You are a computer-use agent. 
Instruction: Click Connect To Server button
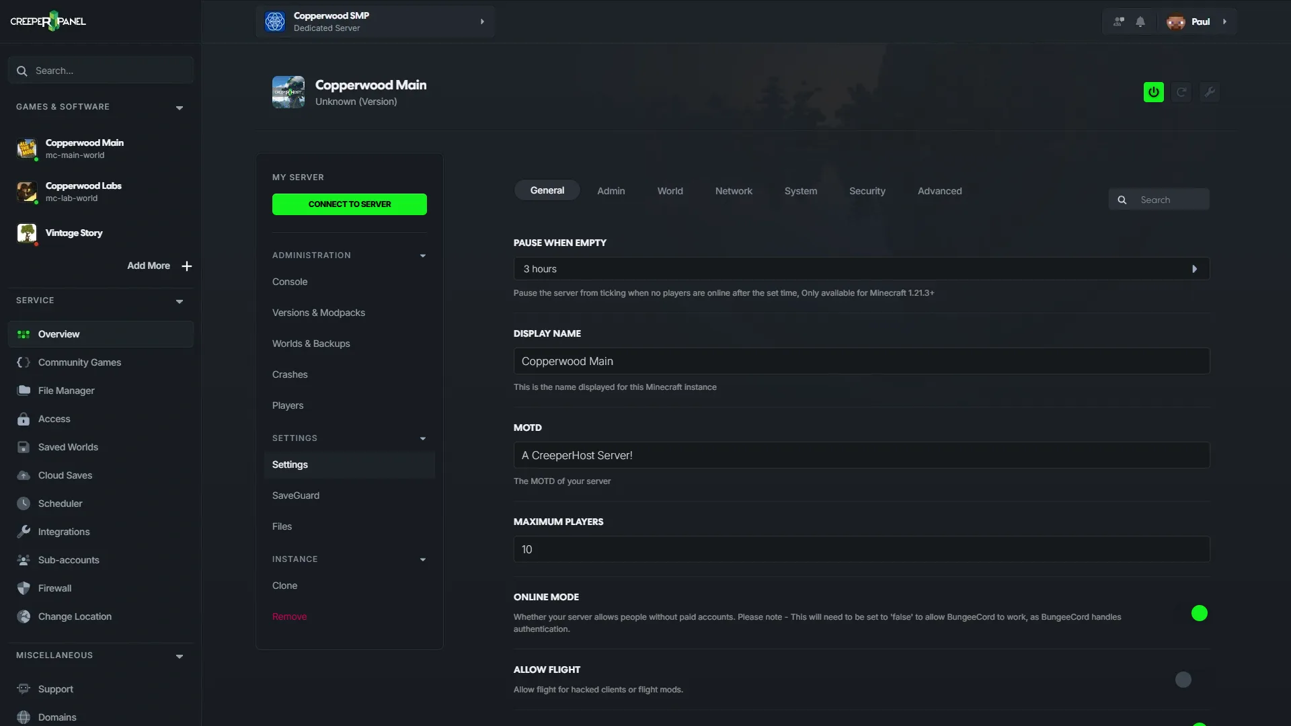(350, 204)
